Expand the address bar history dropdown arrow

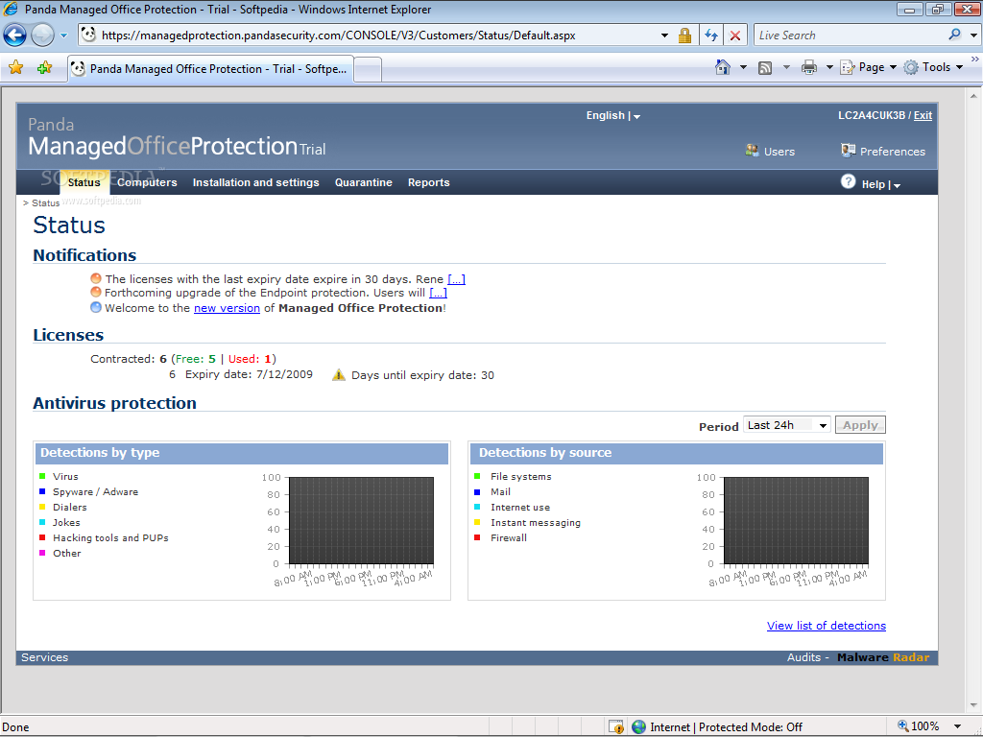point(664,36)
